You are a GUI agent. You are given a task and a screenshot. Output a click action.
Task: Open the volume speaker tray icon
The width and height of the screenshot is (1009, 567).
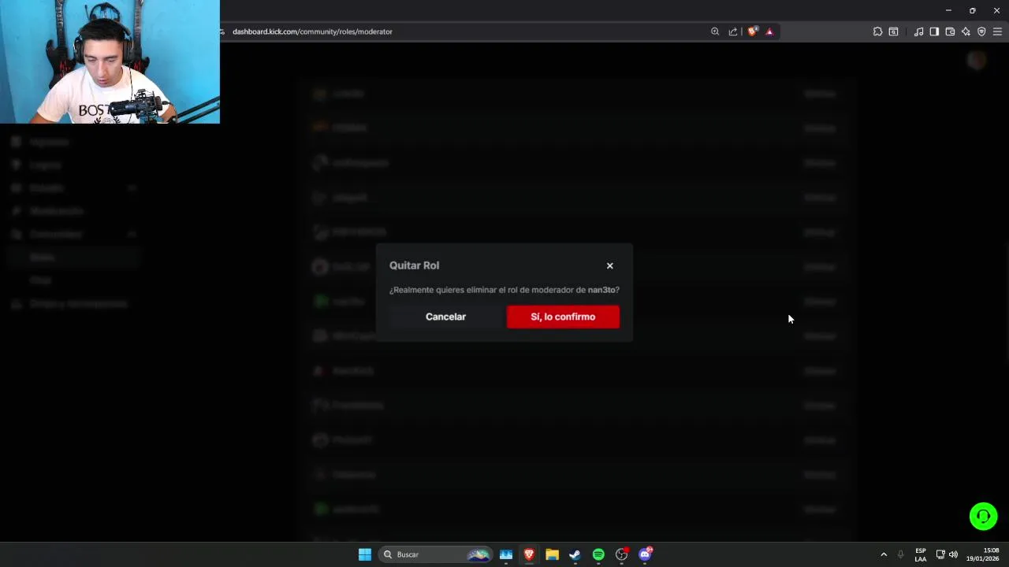click(954, 554)
